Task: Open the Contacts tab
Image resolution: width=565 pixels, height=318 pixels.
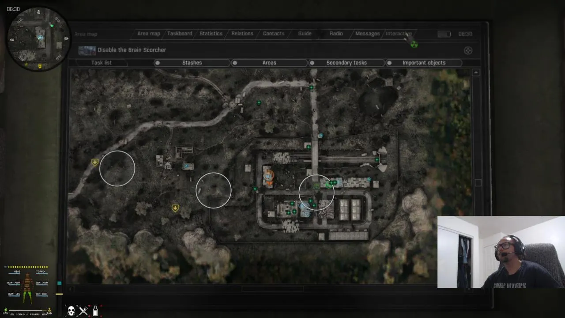Action: click(274, 34)
